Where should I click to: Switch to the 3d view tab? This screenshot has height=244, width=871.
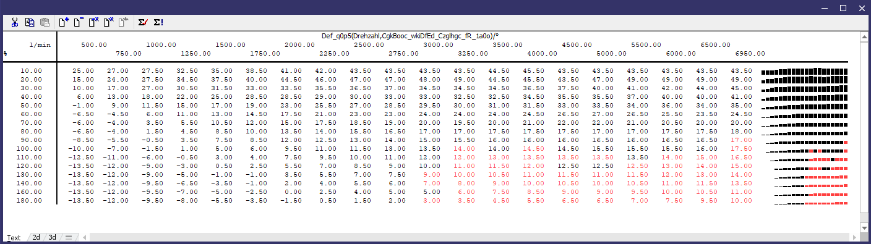click(53, 237)
